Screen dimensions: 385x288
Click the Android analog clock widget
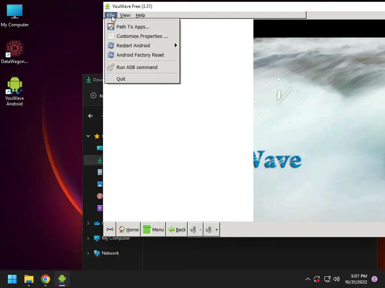tap(279, 102)
